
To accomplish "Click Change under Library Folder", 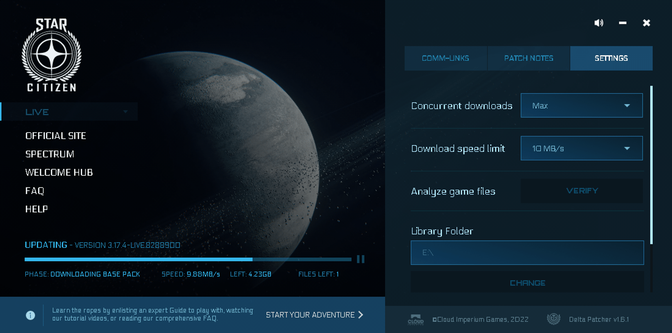I will coord(527,283).
